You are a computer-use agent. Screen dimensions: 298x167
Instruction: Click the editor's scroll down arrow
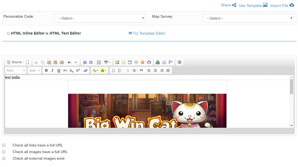(291, 126)
